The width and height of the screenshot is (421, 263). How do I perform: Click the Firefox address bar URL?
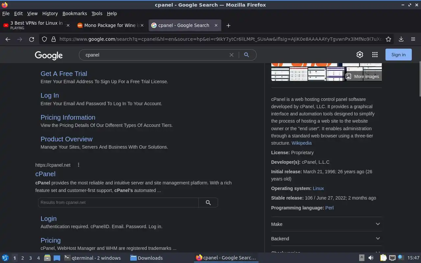coord(220,39)
